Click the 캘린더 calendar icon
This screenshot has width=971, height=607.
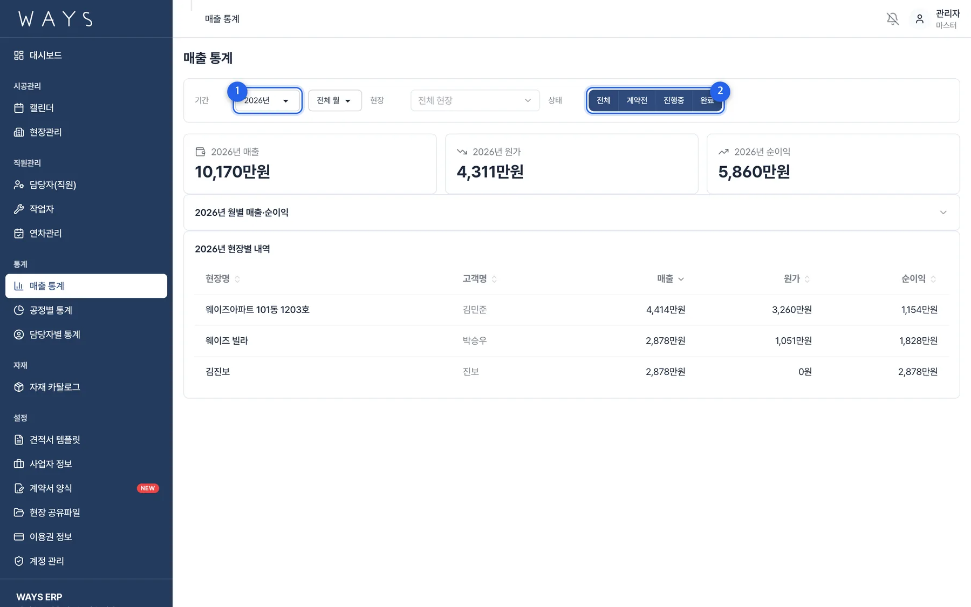coord(19,108)
